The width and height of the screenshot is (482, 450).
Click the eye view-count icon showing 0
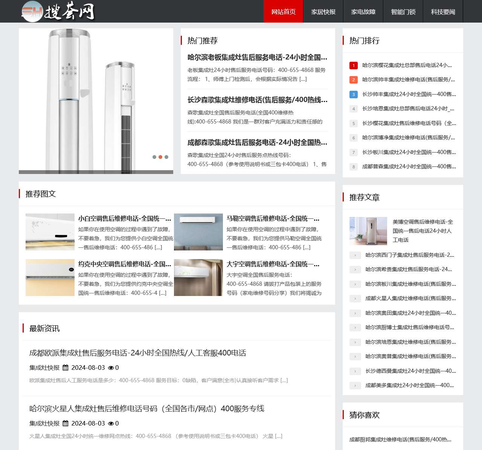(111, 368)
